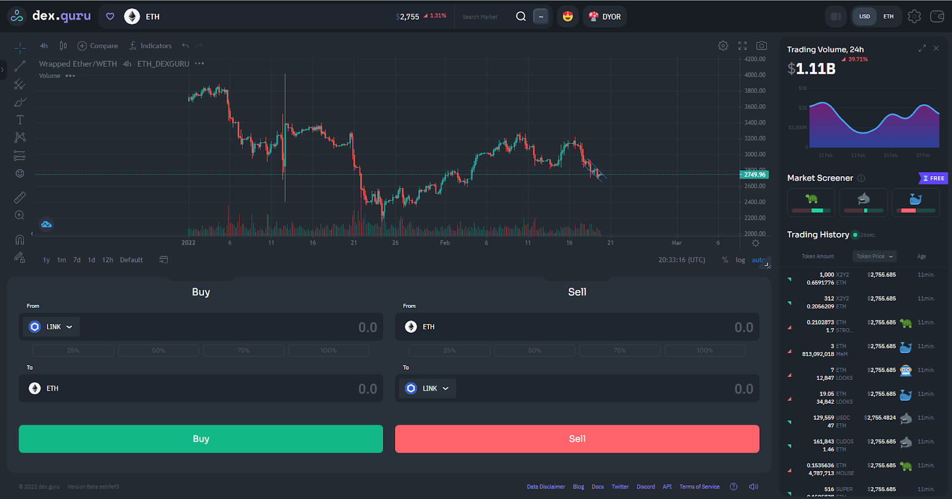Click the green Buy button
The width and height of the screenshot is (952, 499).
click(201, 439)
